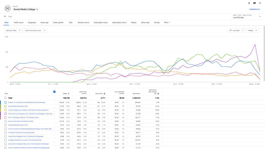The height and width of the screenshot is (149, 265).
Task: Open the Select secondary metric dropdown
Action: pos(35,31)
